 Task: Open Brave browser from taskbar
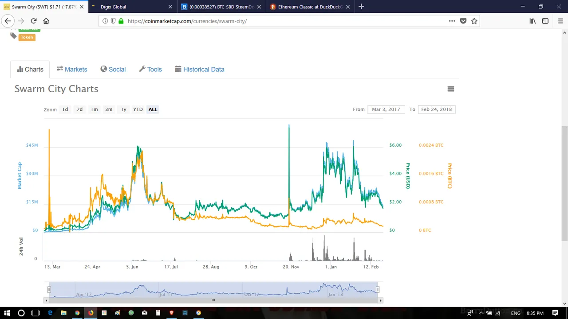(x=172, y=313)
